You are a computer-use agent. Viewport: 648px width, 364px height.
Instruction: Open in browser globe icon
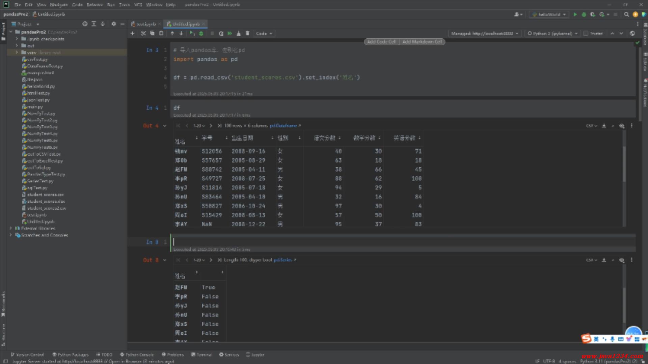(632, 33)
